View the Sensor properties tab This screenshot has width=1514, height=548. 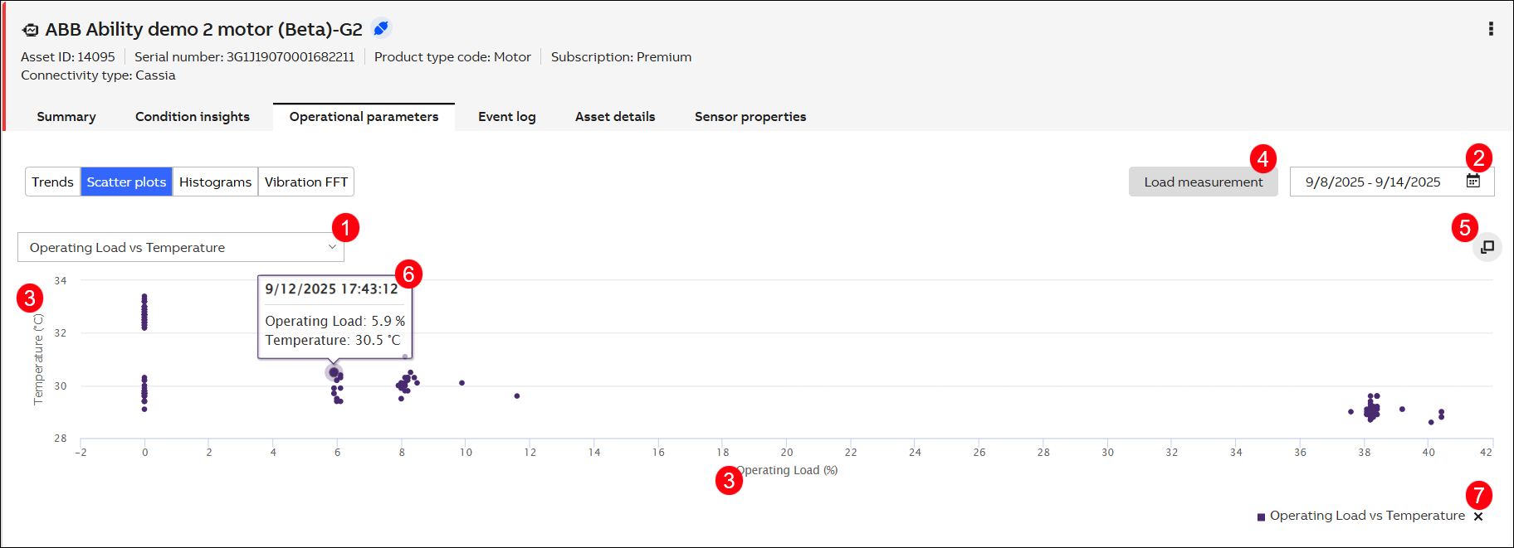pos(750,117)
